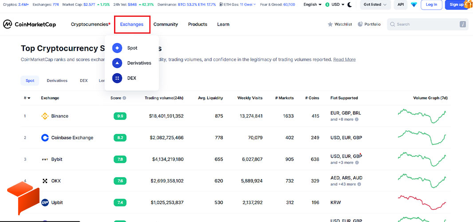Click the API button
The height and width of the screenshot is (222, 473).
(401, 4)
